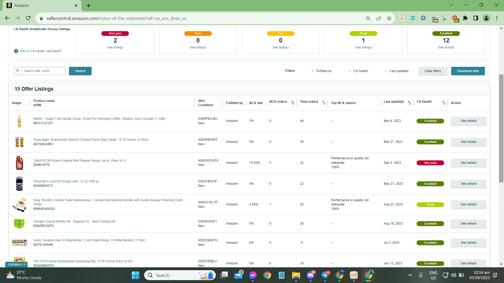504x283 pixels.
Task: Open weather widget showing 27°C
Action: tap(24, 275)
